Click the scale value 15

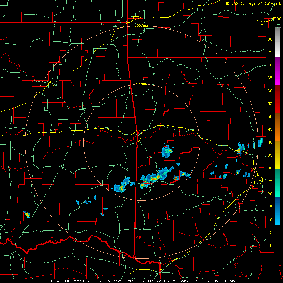(270, 207)
